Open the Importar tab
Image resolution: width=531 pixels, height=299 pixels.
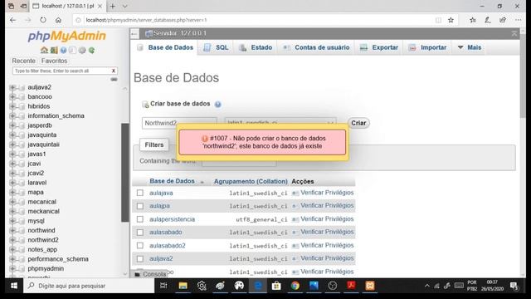pos(427,47)
